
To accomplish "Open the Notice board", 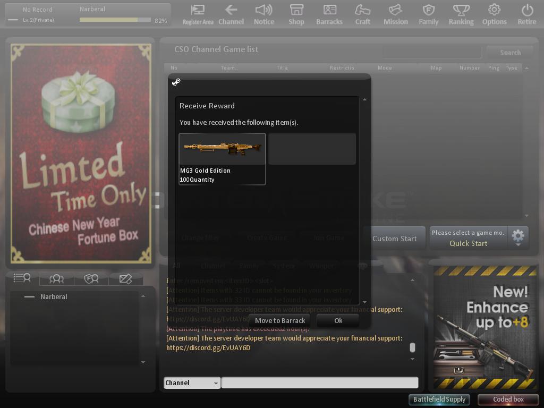I will [263, 14].
